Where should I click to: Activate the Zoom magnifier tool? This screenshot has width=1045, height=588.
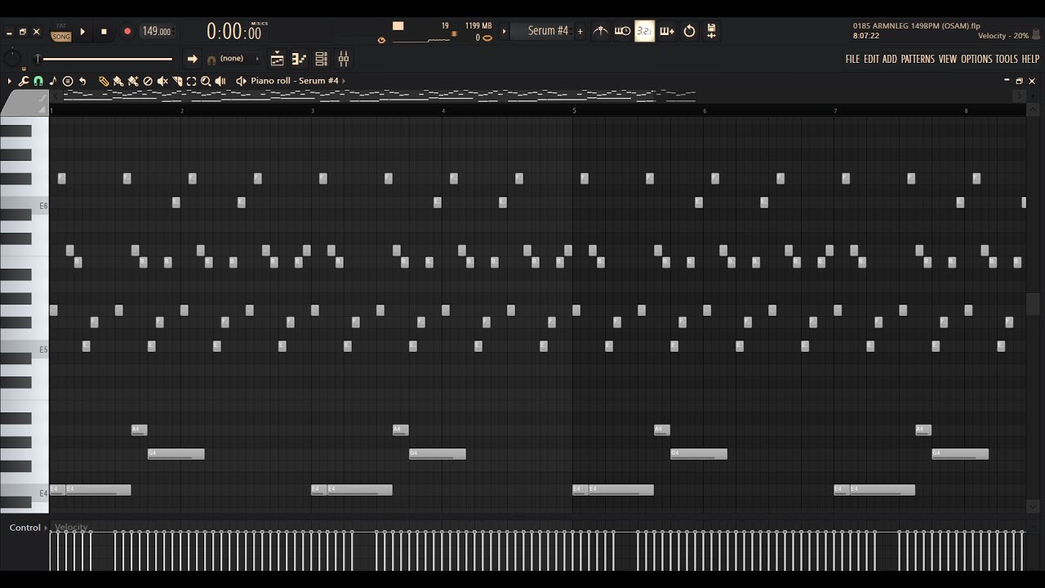pyautogui.click(x=206, y=81)
